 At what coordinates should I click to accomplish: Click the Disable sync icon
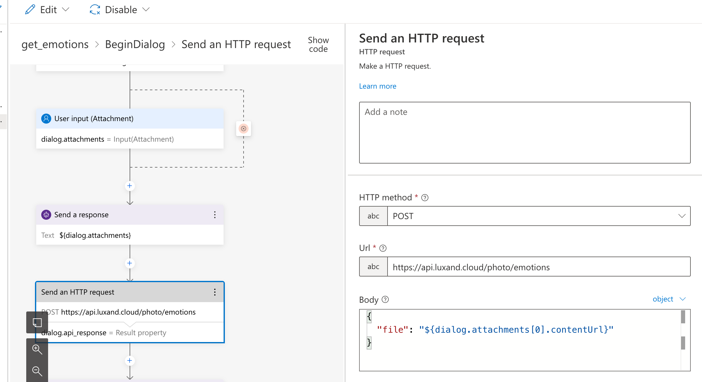[95, 10]
